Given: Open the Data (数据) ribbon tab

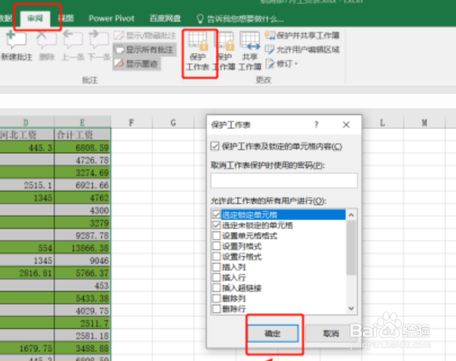Looking at the screenshot, I should 6,18.
